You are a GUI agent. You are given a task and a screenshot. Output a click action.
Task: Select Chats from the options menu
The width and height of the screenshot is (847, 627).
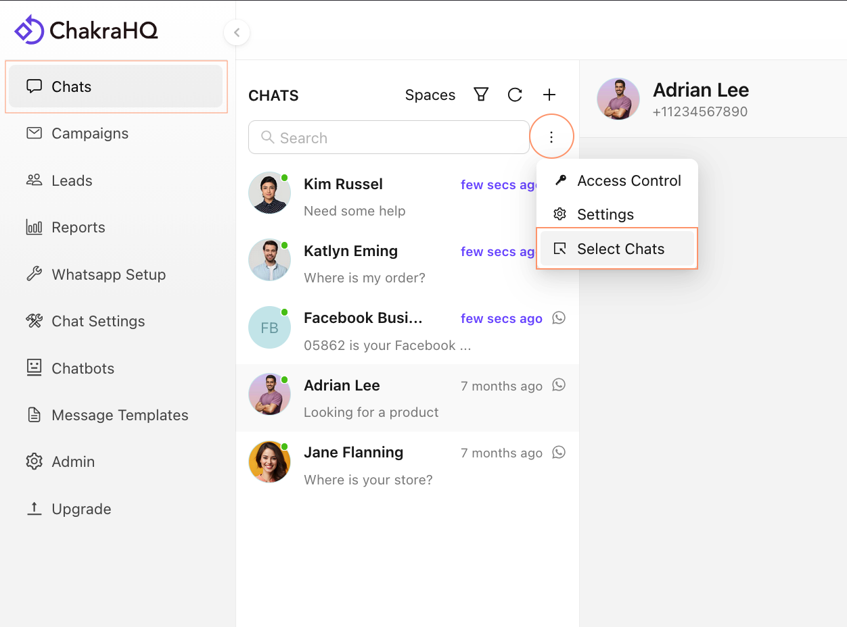[x=620, y=249]
